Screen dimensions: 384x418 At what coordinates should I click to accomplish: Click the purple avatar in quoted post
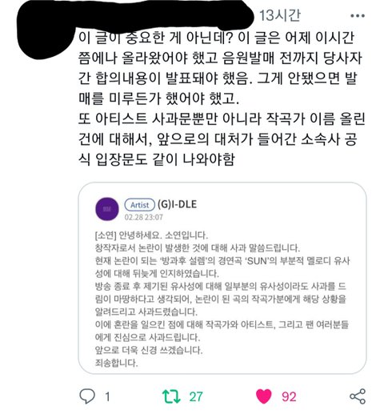tap(107, 209)
